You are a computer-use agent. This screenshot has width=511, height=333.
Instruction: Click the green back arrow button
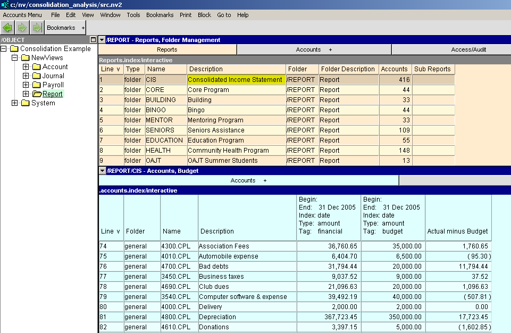click(x=7, y=28)
